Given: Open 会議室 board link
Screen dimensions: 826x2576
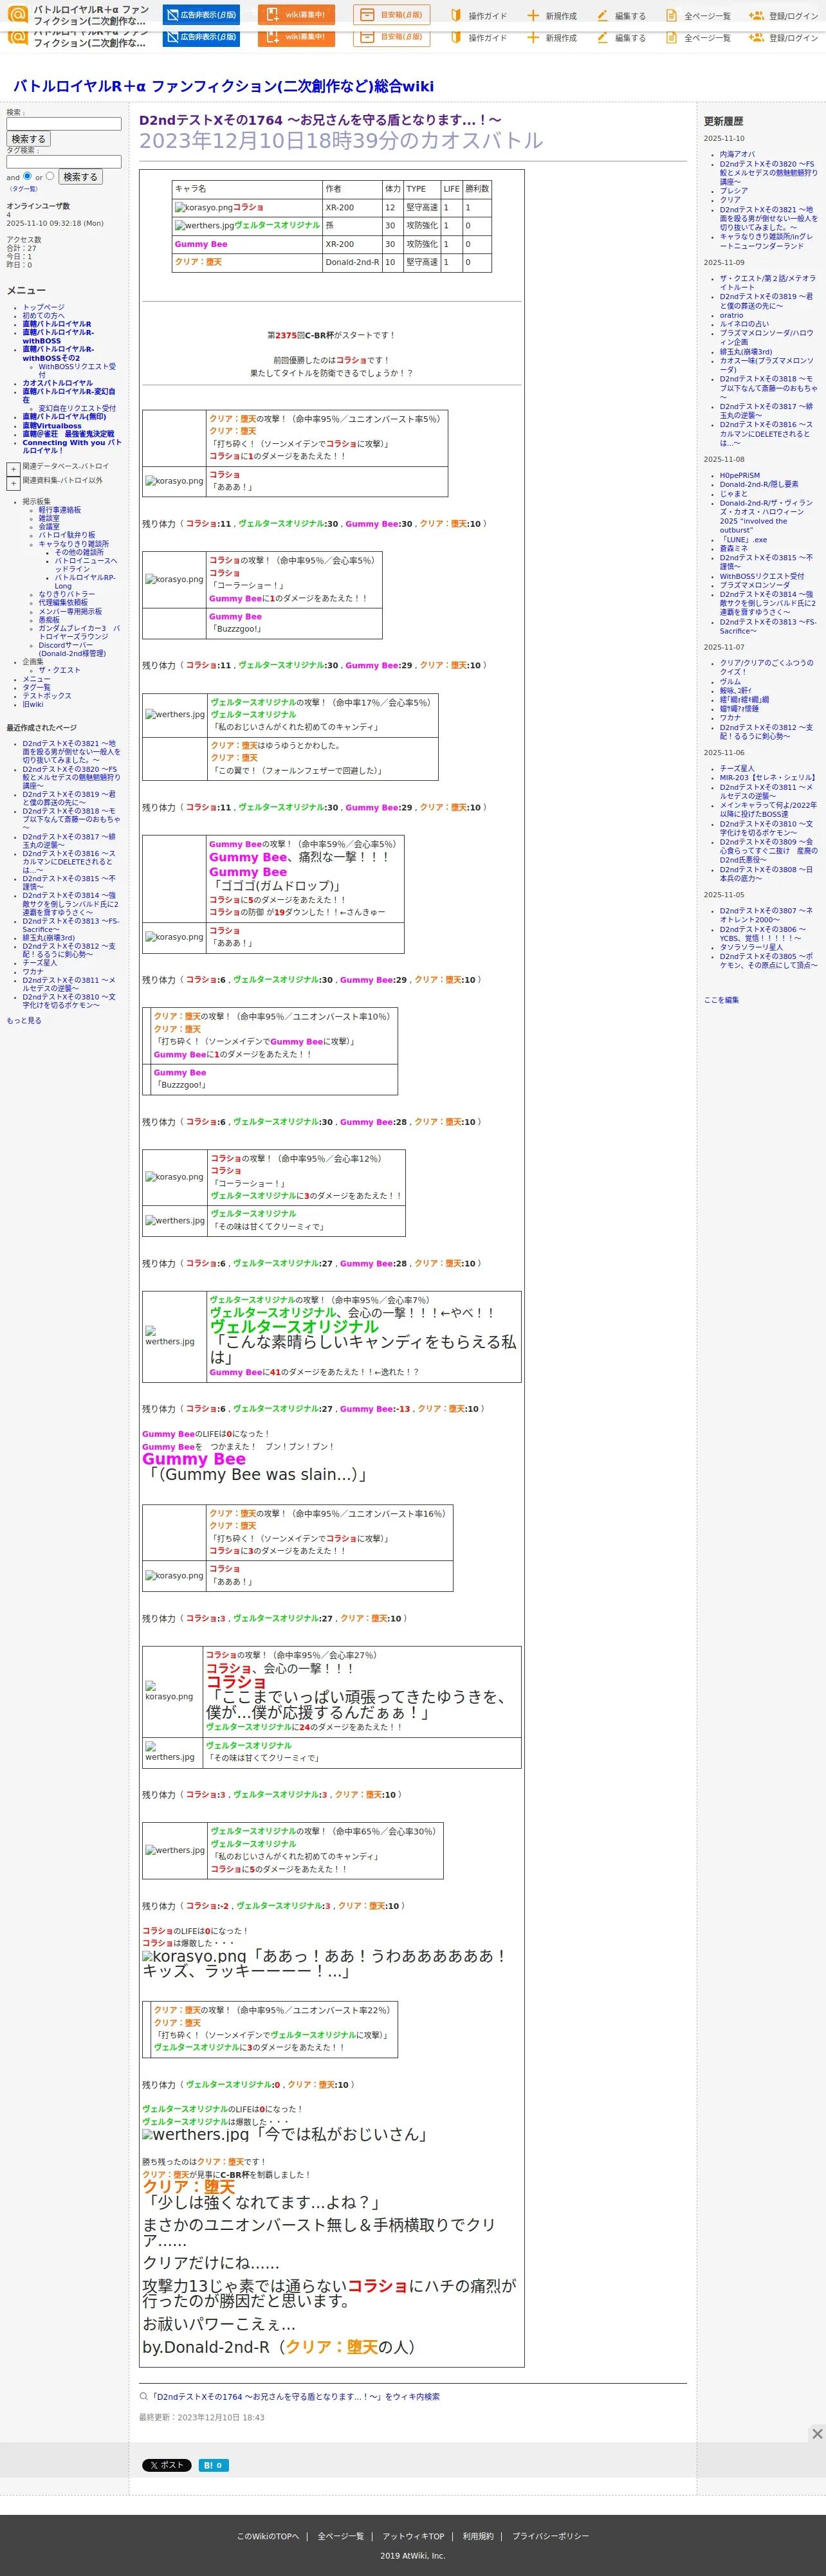Looking at the screenshot, I should (x=49, y=527).
